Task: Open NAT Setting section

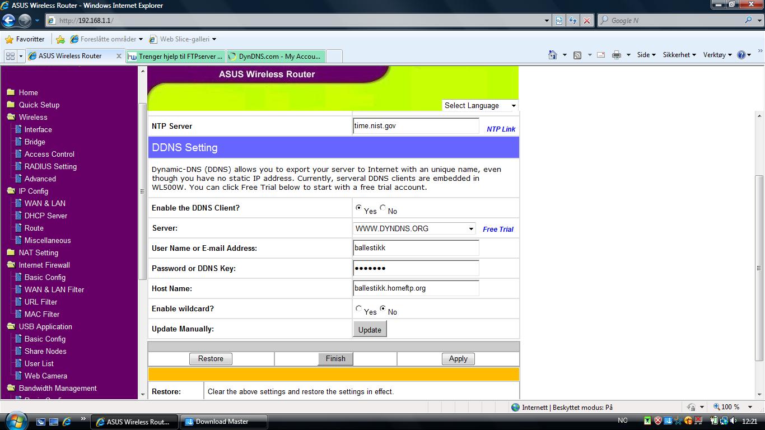Action: point(39,253)
